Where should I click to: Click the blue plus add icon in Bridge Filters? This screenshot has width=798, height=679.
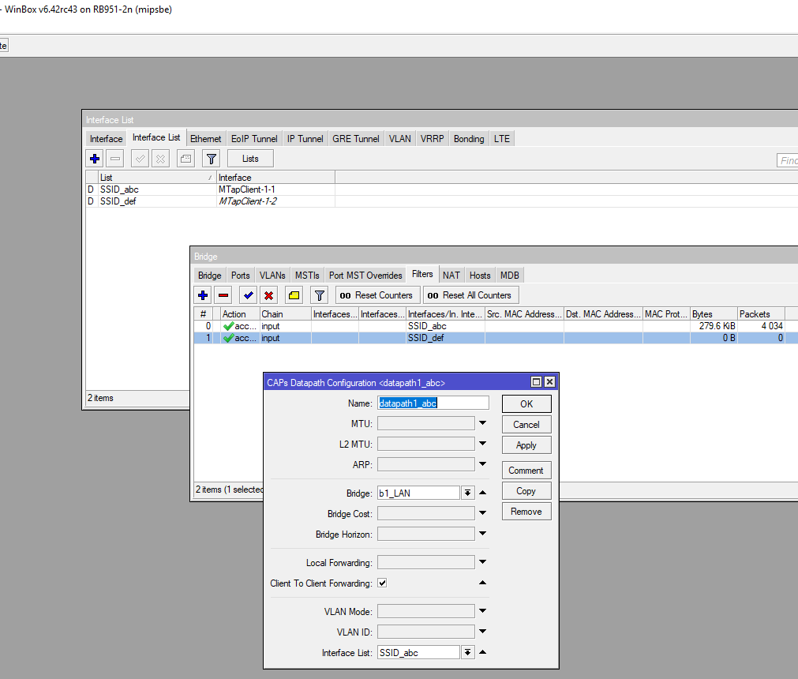pos(203,295)
